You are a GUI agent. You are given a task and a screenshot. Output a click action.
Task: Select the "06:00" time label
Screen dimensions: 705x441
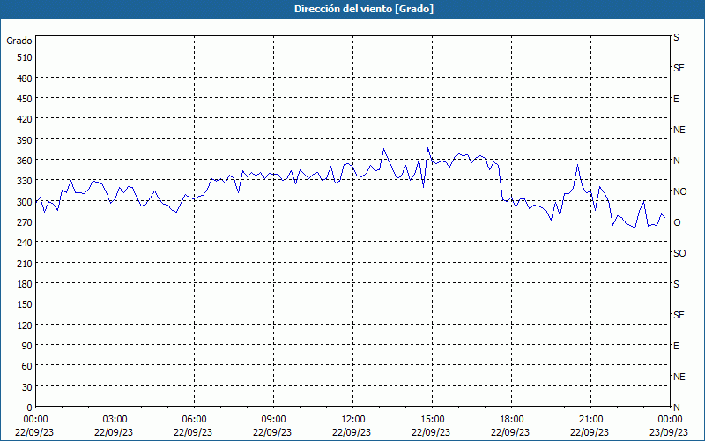coord(194,420)
